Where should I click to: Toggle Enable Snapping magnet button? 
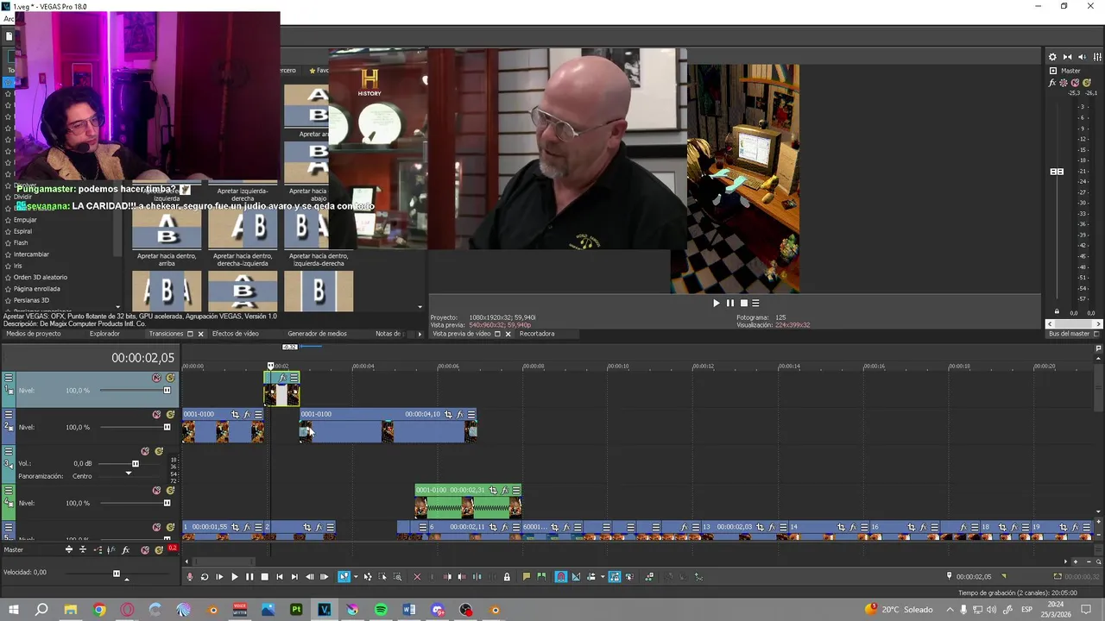coord(560,577)
